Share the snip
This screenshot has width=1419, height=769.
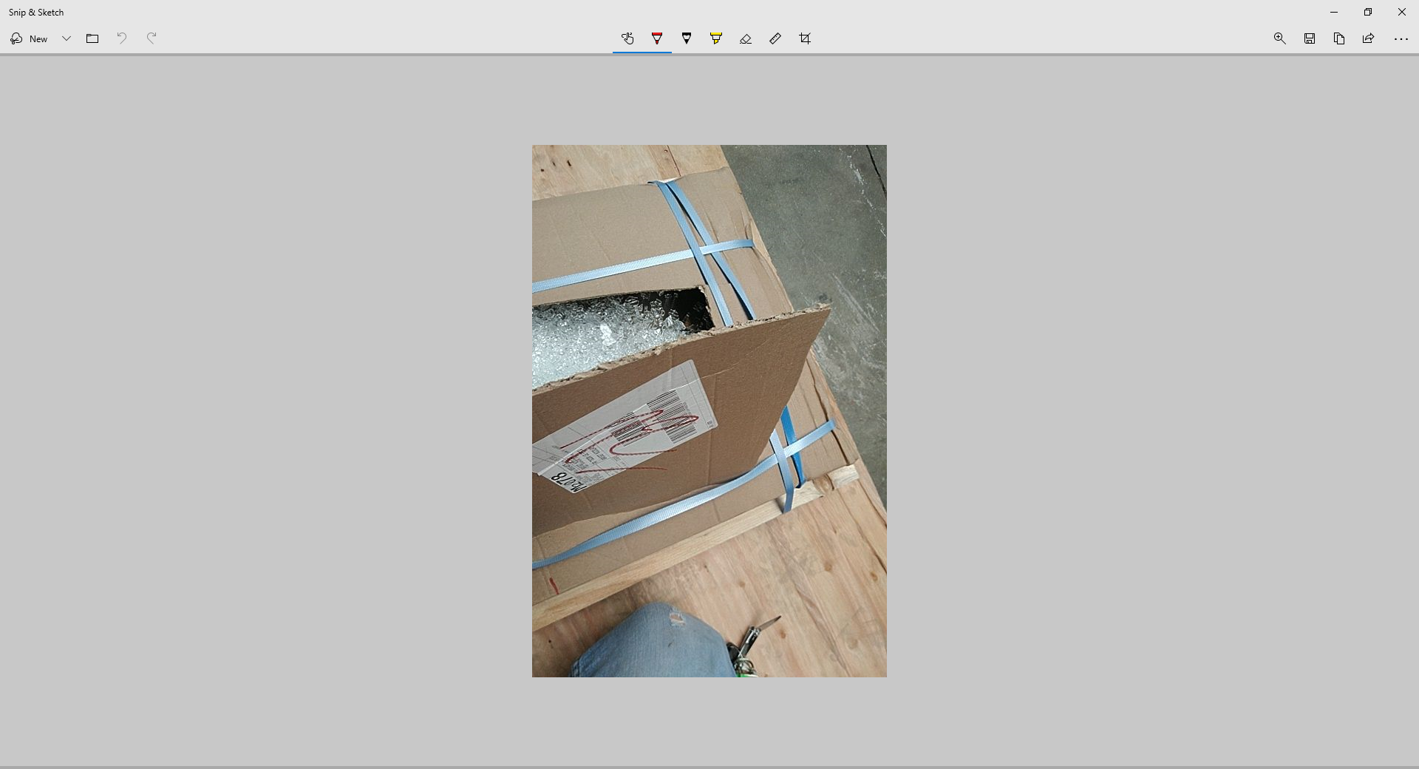pos(1369,38)
